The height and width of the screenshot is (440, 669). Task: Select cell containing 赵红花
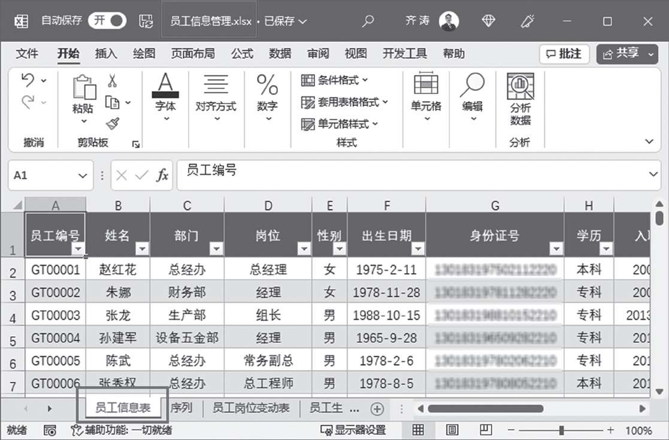pos(117,269)
